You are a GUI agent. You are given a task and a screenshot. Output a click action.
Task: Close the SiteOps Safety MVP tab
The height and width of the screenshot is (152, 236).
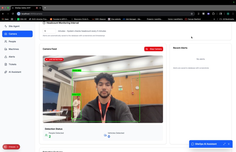(40, 8)
